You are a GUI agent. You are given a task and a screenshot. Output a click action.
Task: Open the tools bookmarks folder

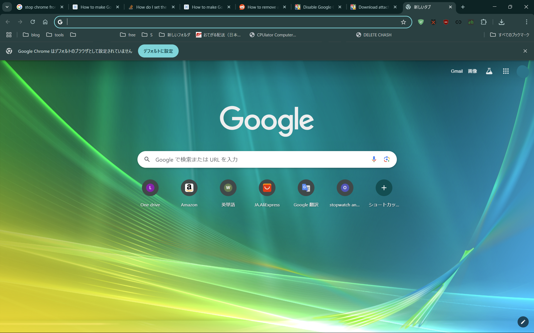(55, 35)
